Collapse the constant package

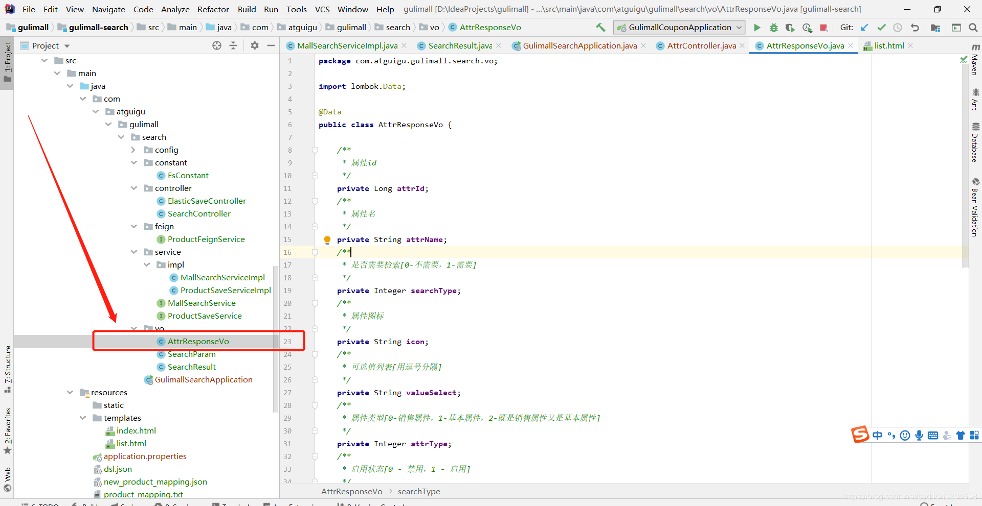(x=134, y=162)
